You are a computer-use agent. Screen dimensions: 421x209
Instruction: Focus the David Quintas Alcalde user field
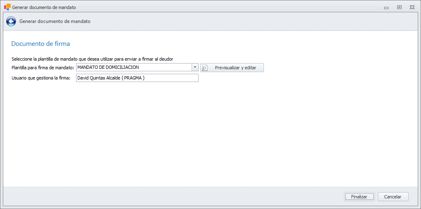coord(137,78)
